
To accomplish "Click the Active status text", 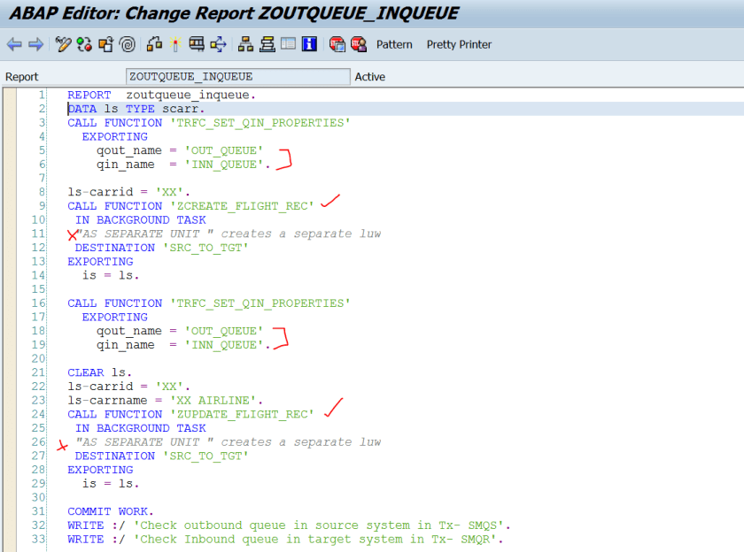I will click(x=370, y=77).
